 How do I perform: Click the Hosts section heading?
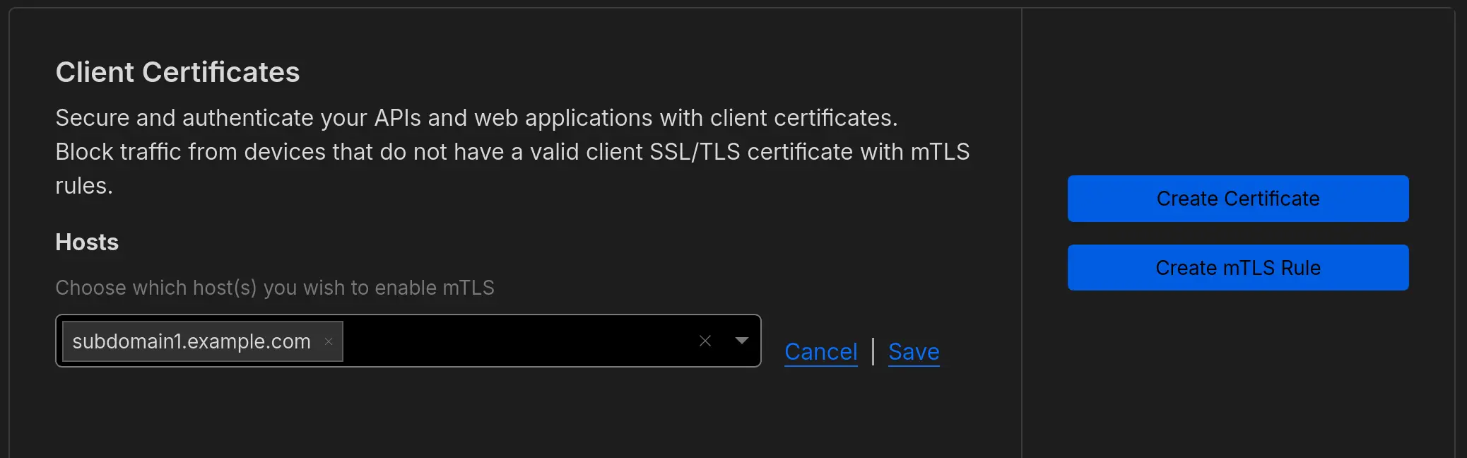click(87, 242)
